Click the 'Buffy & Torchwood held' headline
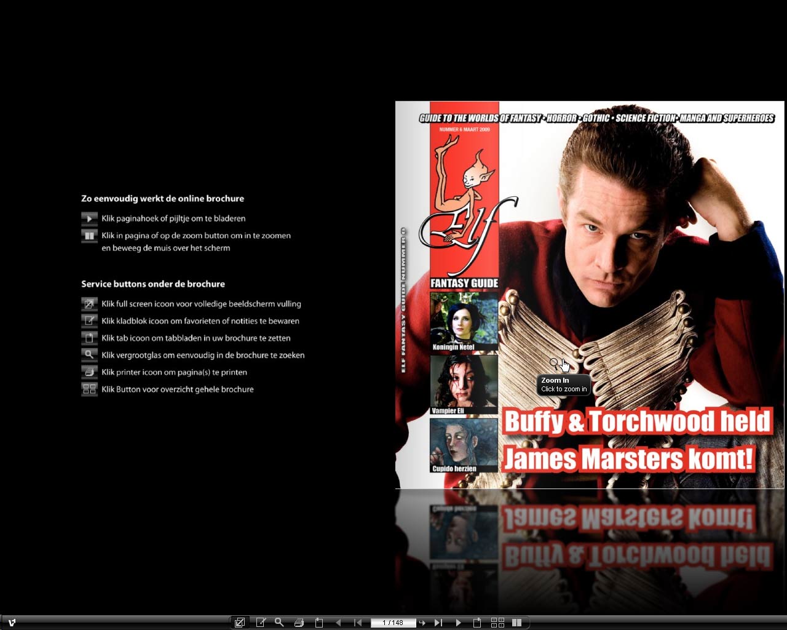Image resolution: width=787 pixels, height=630 pixels. pyautogui.click(x=637, y=421)
